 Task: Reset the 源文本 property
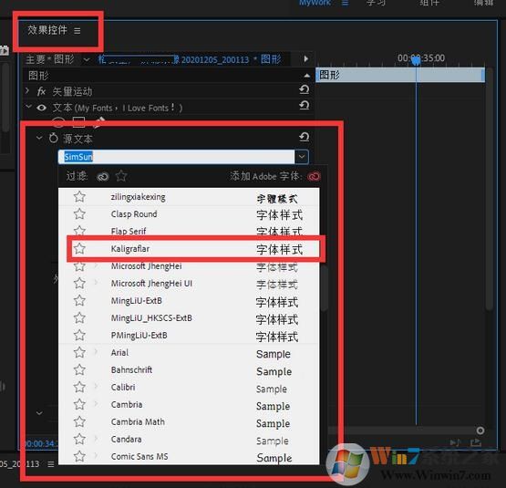click(304, 137)
